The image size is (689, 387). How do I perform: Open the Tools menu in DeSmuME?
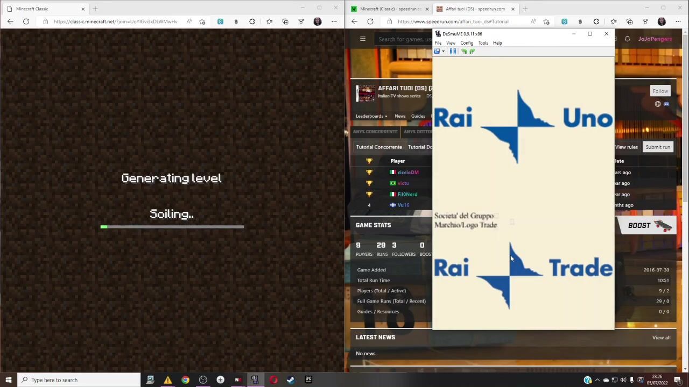click(x=483, y=43)
